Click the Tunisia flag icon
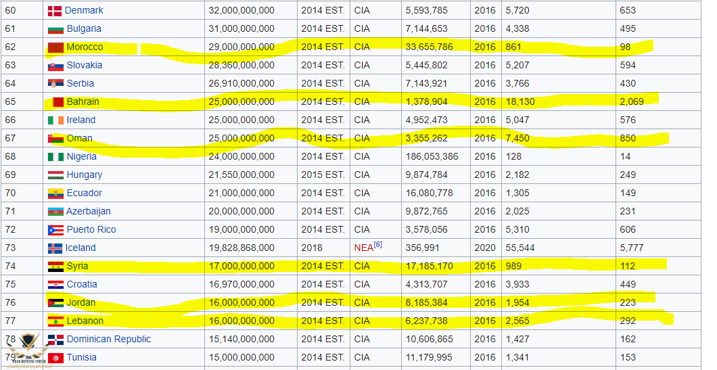Image resolution: width=717 pixels, height=370 pixels. [x=55, y=358]
